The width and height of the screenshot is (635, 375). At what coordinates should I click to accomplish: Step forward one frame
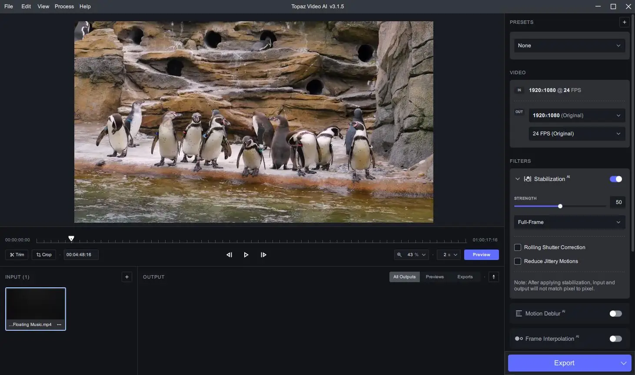coord(263,255)
